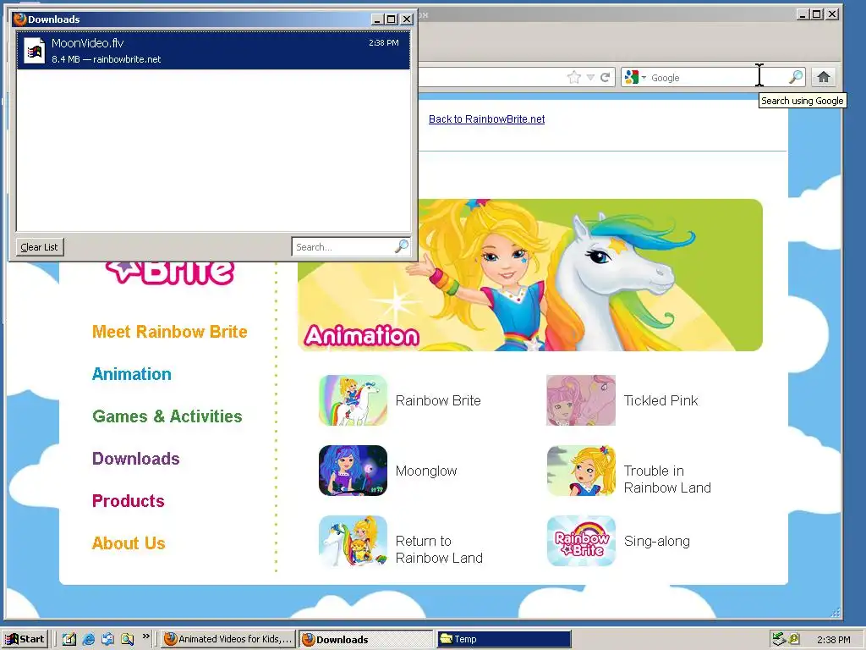The width and height of the screenshot is (866, 650).
Task: Open the URL history dropdown arrow
Action: click(590, 77)
